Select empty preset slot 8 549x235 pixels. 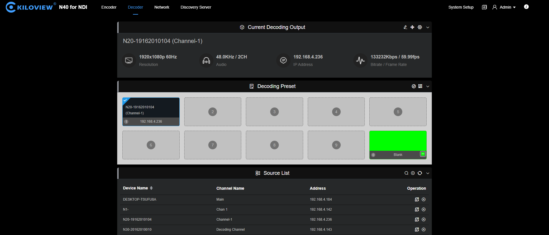point(274,145)
